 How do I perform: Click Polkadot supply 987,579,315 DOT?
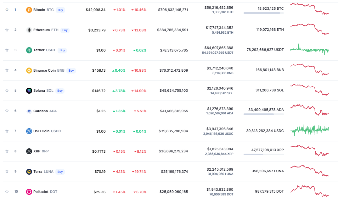pyautogui.click(x=269, y=191)
